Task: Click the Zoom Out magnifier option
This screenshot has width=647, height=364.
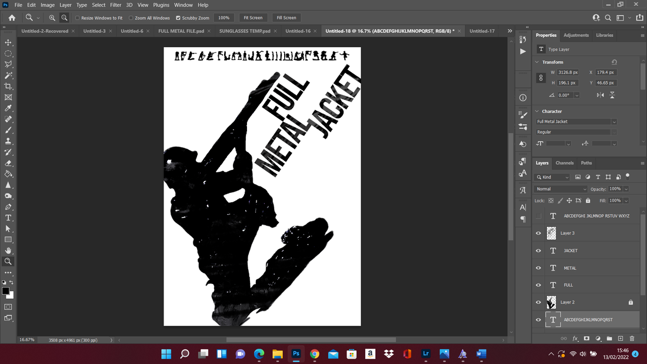Action: 64,18
